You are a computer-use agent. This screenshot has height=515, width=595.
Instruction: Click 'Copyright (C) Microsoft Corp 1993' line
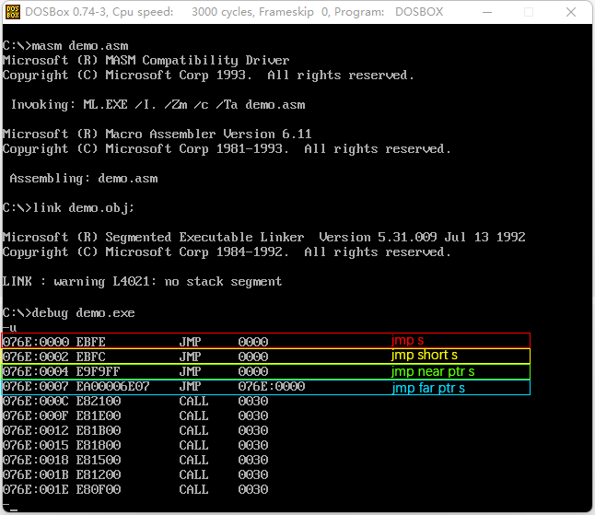[208, 76]
